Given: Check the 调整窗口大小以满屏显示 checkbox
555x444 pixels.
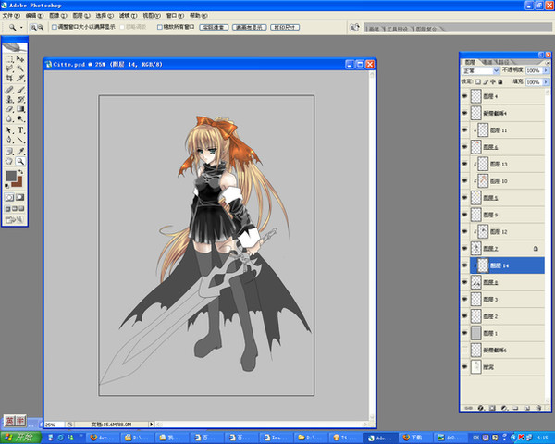Looking at the screenshot, I should (x=55, y=27).
